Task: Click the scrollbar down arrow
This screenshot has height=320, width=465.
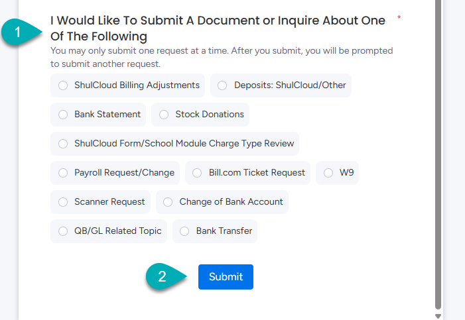Action: [x=437, y=315]
